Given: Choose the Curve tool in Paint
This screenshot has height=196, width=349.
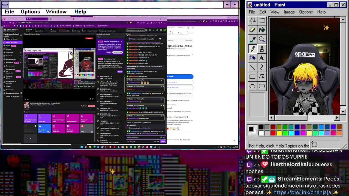Looking at the screenshot, I should point(262,68).
